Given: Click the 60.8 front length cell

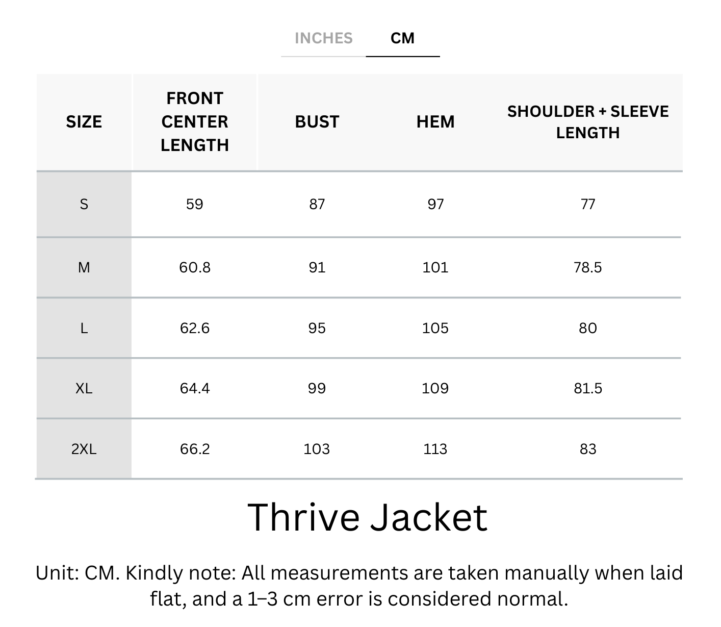Looking at the screenshot, I should pos(195,267).
